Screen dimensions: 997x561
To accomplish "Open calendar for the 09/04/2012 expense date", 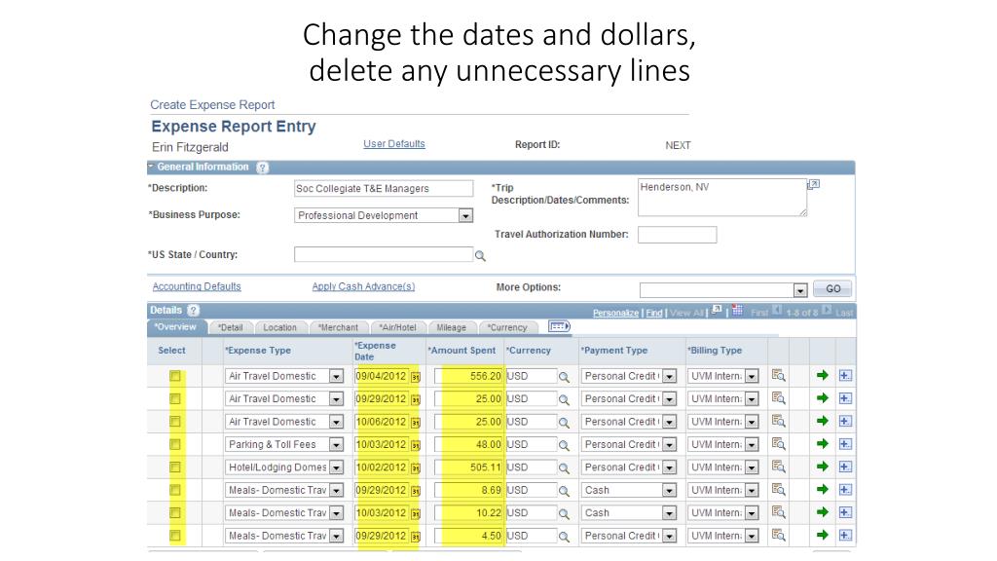I will (x=415, y=376).
